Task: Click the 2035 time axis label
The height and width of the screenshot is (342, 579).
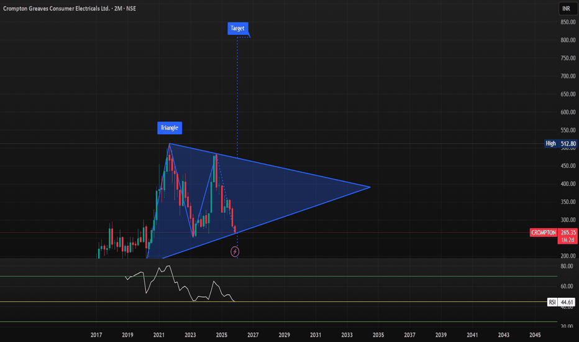Action: tap(378, 335)
